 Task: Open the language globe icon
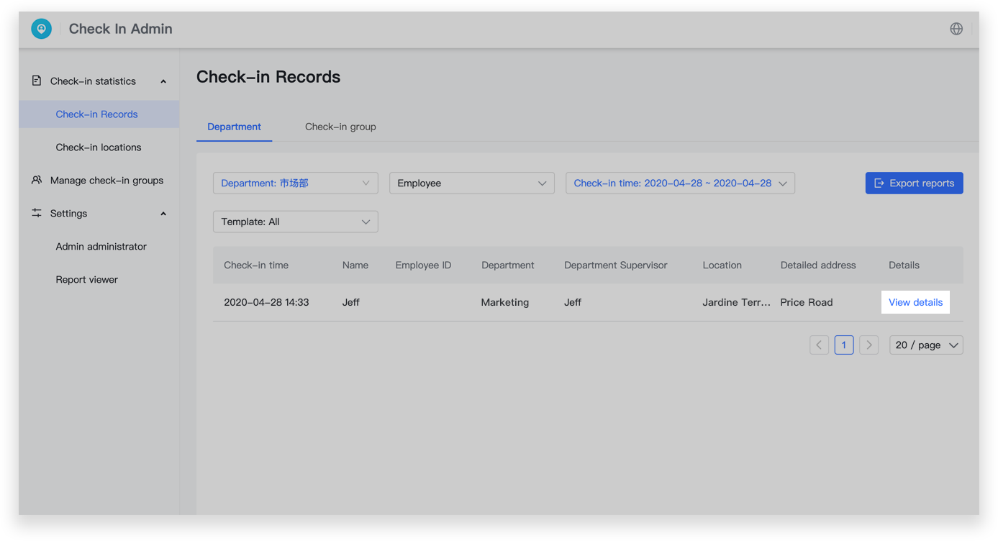pyautogui.click(x=956, y=29)
